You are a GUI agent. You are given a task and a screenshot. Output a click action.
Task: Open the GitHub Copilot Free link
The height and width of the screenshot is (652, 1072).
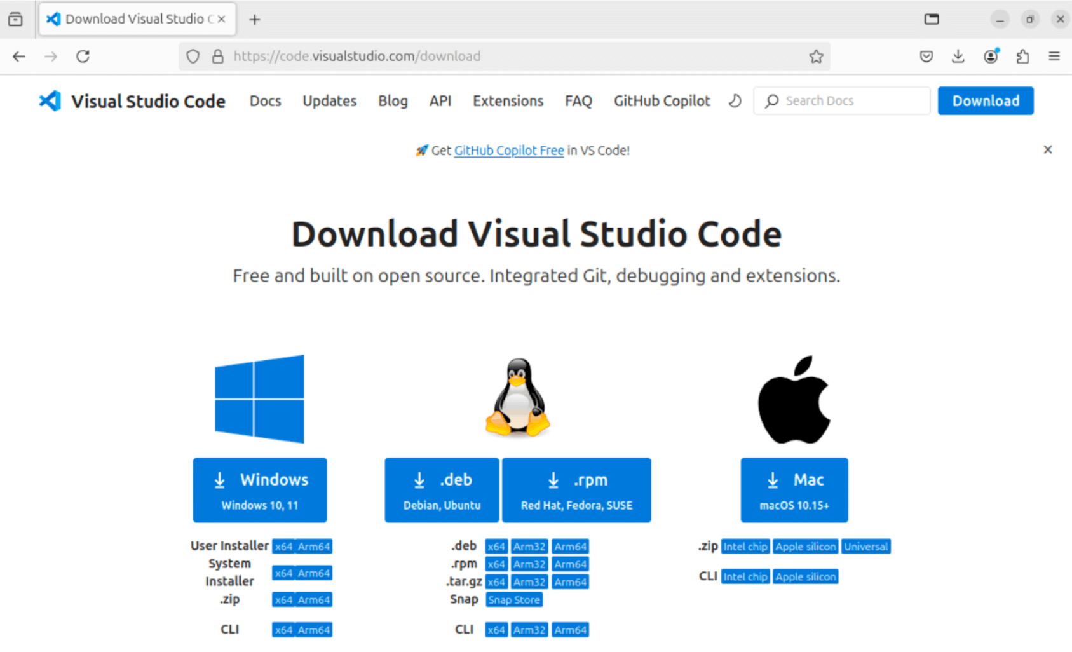pos(508,151)
